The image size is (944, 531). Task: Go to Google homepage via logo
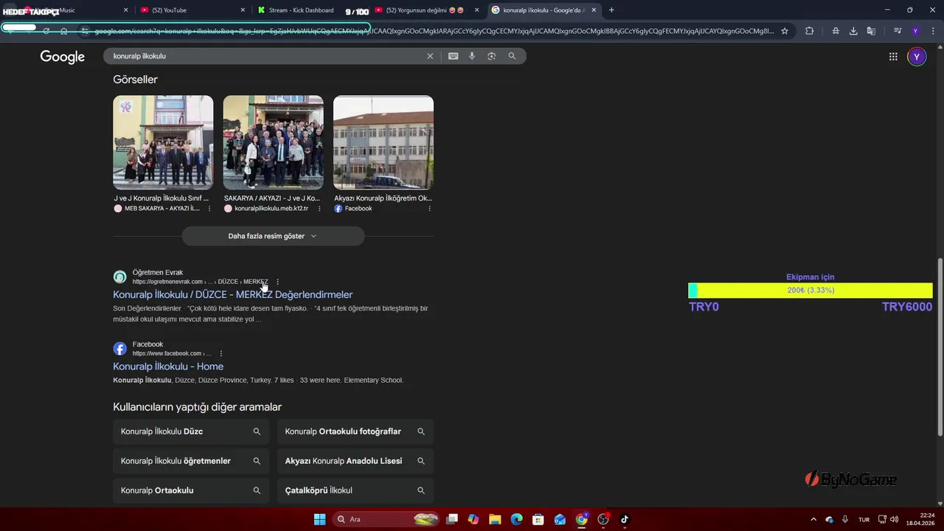click(x=63, y=57)
